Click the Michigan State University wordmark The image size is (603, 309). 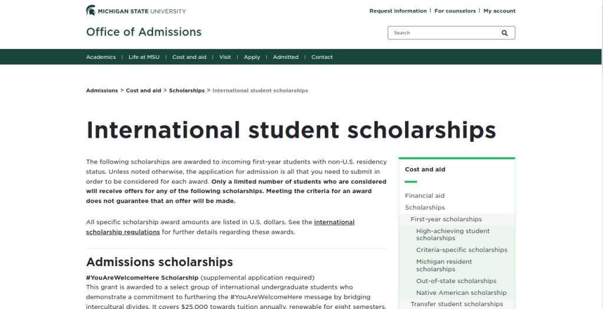pyautogui.click(x=142, y=11)
